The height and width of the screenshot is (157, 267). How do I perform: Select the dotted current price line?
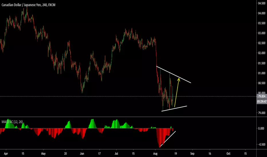click(x=128, y=96)
